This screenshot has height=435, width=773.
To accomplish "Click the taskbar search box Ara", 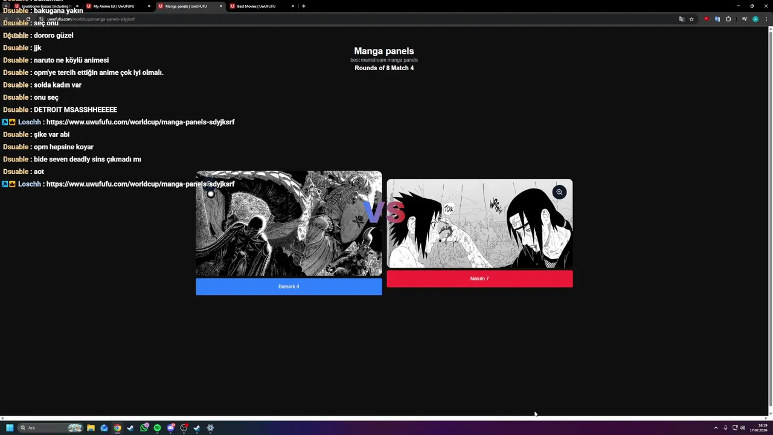I will (50, 428).
